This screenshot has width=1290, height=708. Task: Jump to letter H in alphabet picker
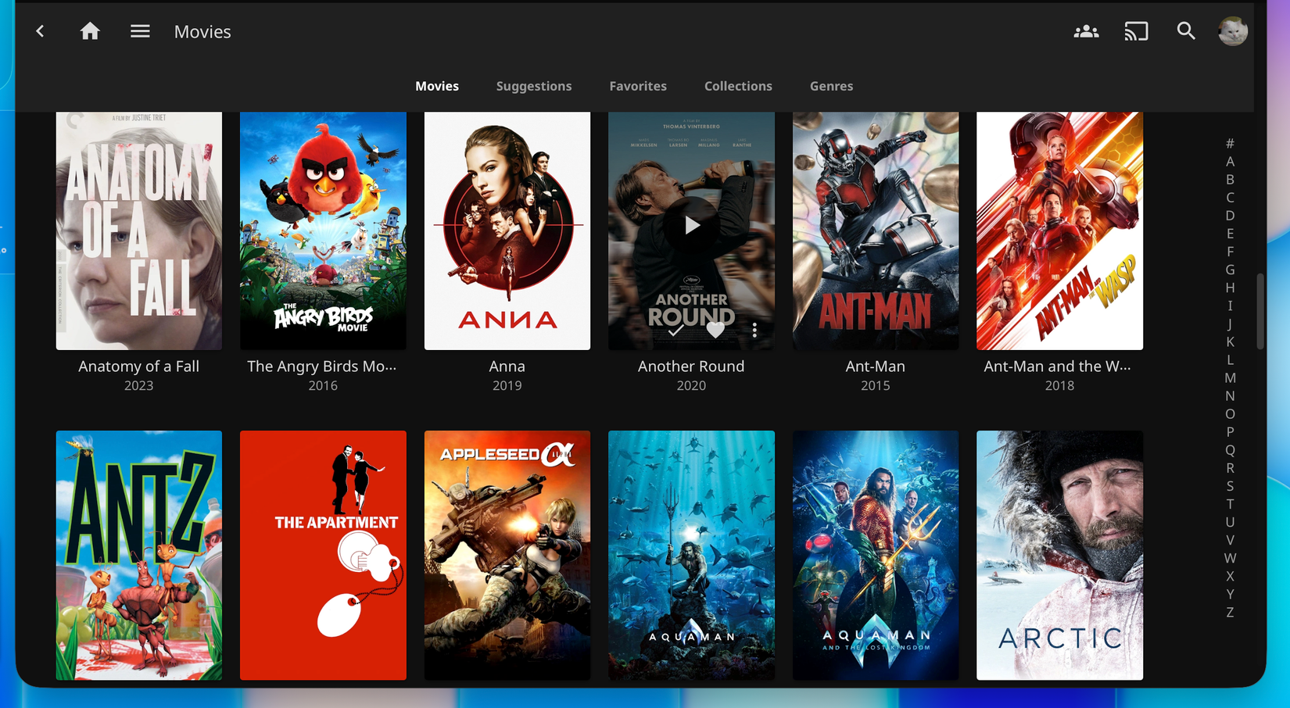tap(1230, 288)
